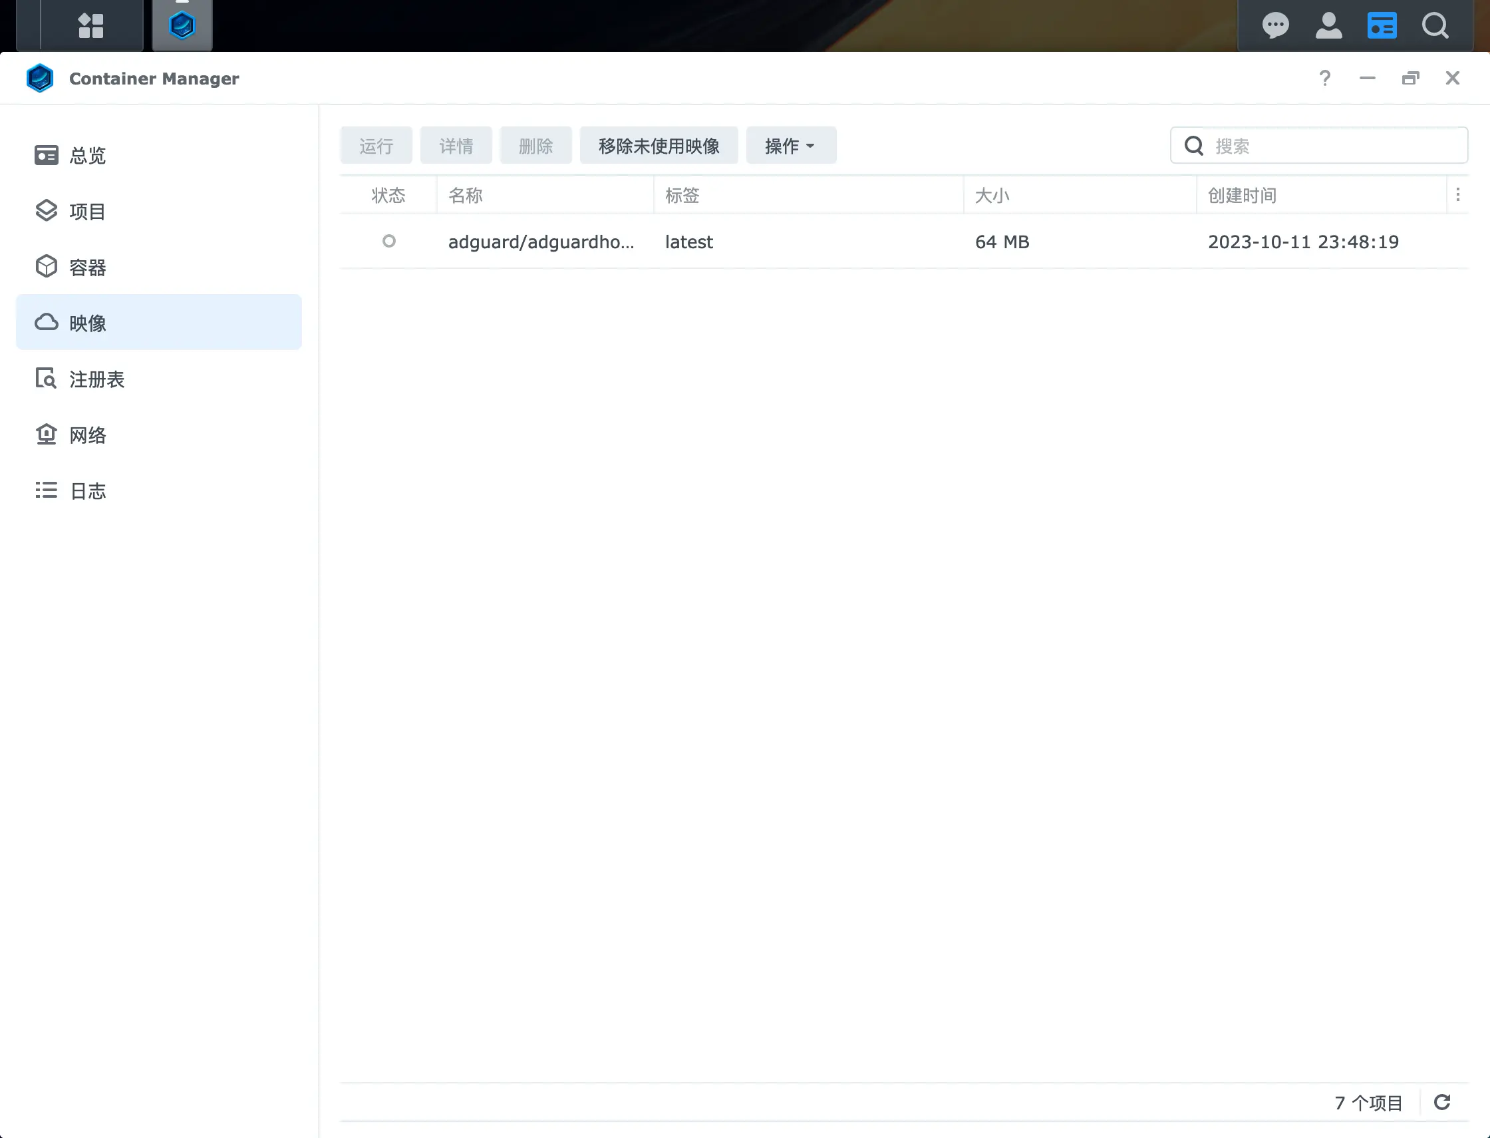Open the user account options icon
The height and width of the screenshot is (1138, 1490).
[1328, 26]
